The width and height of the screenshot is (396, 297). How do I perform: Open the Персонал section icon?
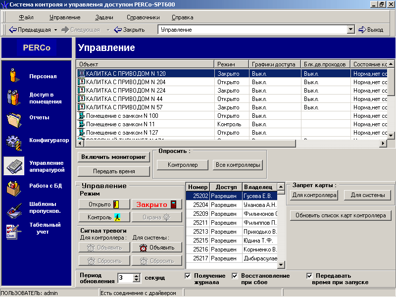(14, 76)
